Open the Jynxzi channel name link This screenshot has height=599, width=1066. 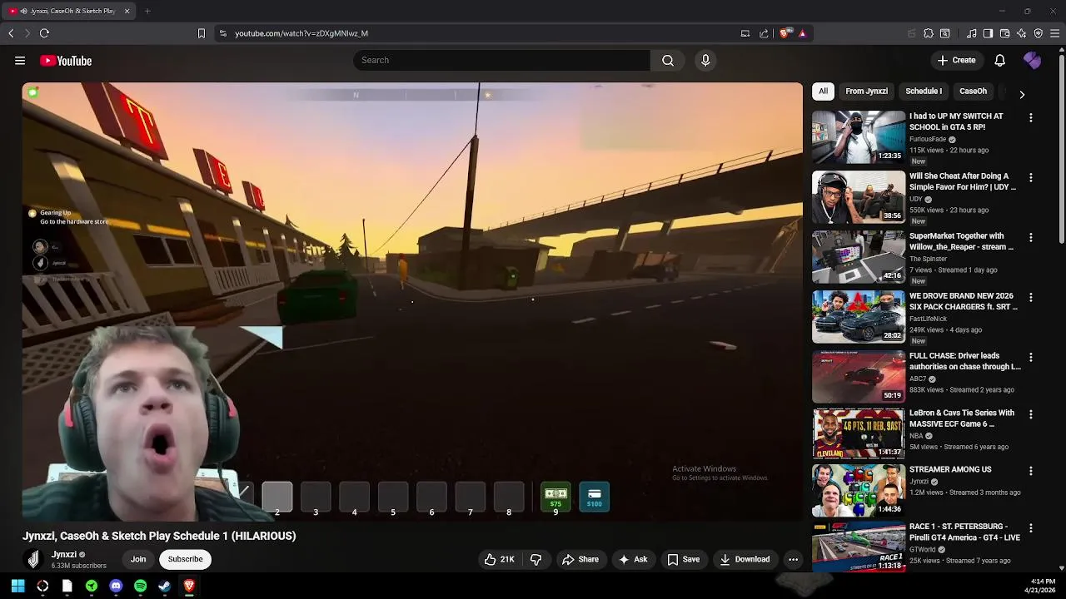click(x=64, y=554)
